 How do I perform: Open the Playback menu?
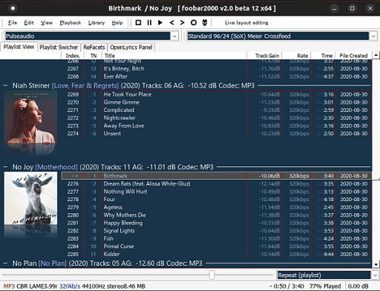[x=71, y=23]
